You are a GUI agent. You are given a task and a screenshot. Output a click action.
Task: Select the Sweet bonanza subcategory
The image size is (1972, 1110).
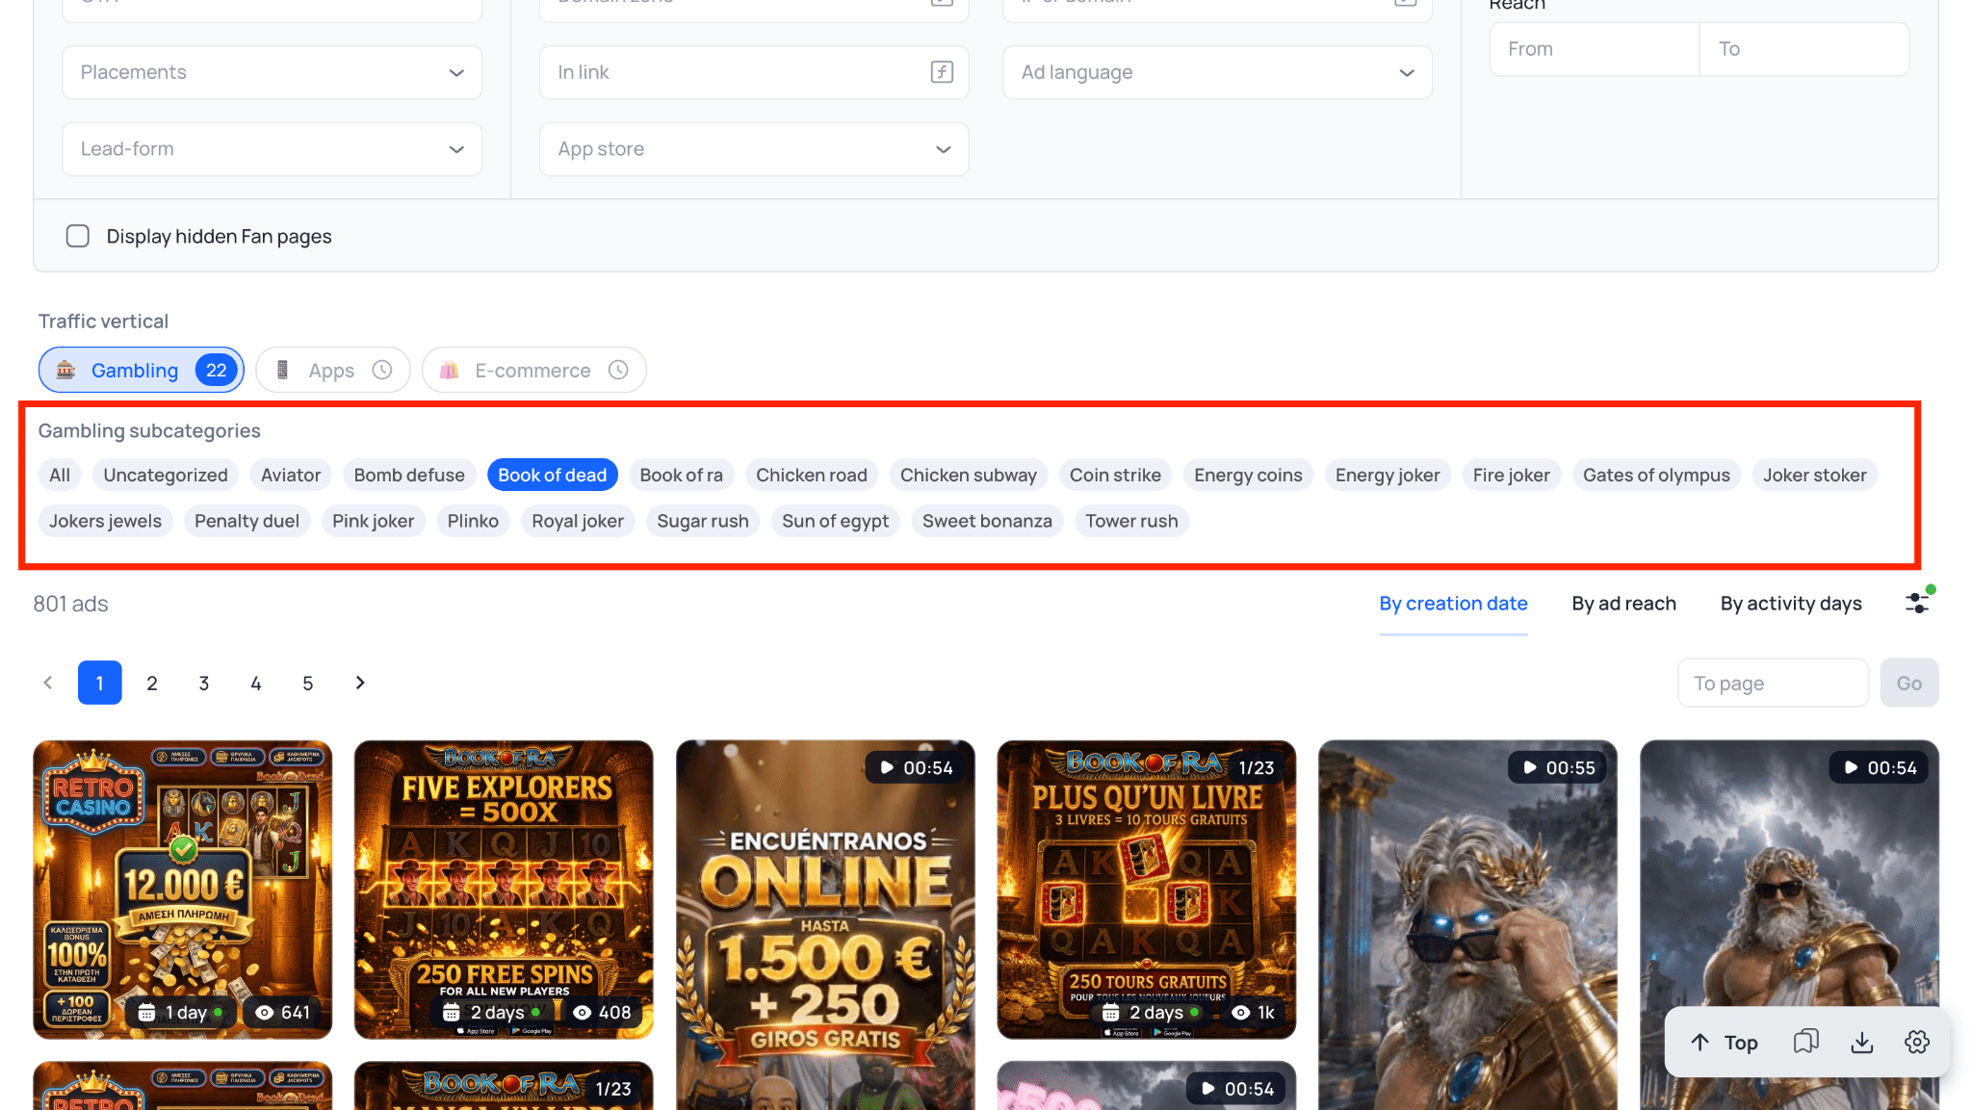pos(987,521)
